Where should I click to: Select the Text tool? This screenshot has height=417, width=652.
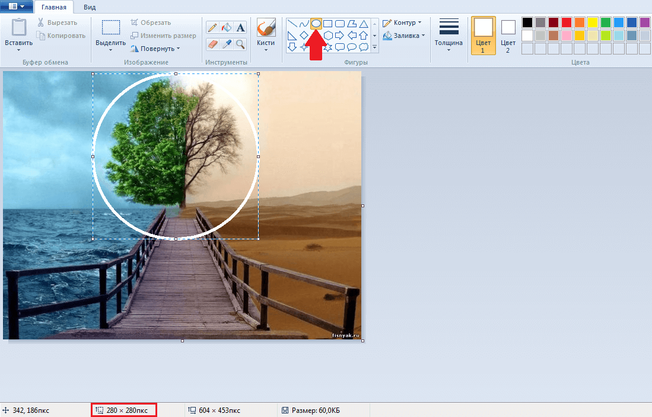240,28
